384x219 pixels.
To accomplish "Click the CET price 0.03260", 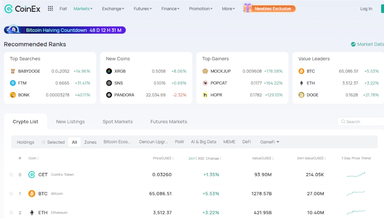I will pyautogui.click(x=162, y=174).
